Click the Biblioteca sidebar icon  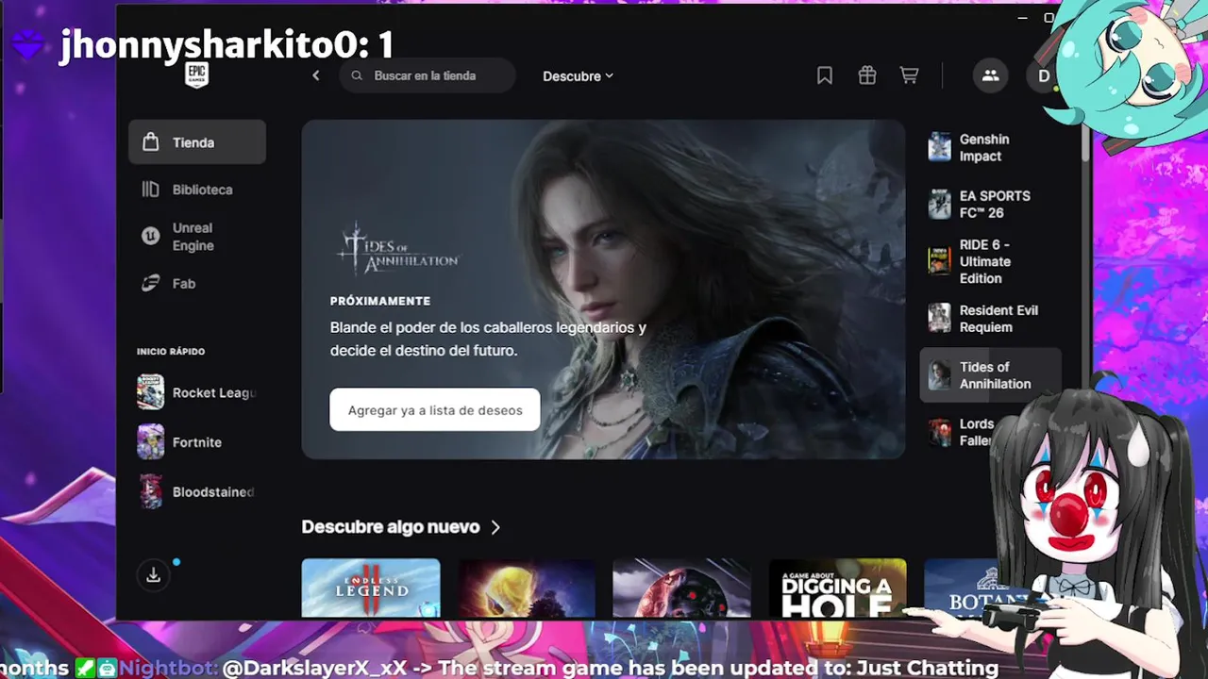click(x=150, y=190)
